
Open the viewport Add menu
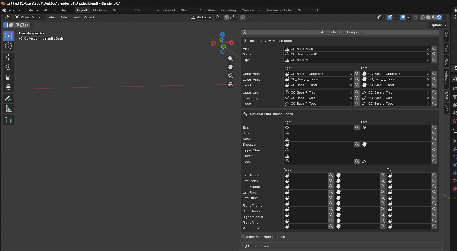(x=77, y=17)
